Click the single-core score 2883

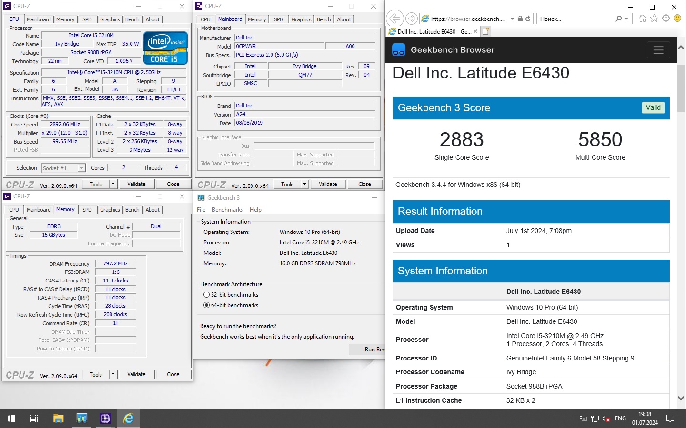(x=461, y=140)
